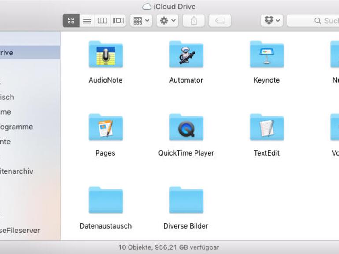This screenshot has width=339, height=254.
Task: Open the Keynote folder
Action: point(266,55)
